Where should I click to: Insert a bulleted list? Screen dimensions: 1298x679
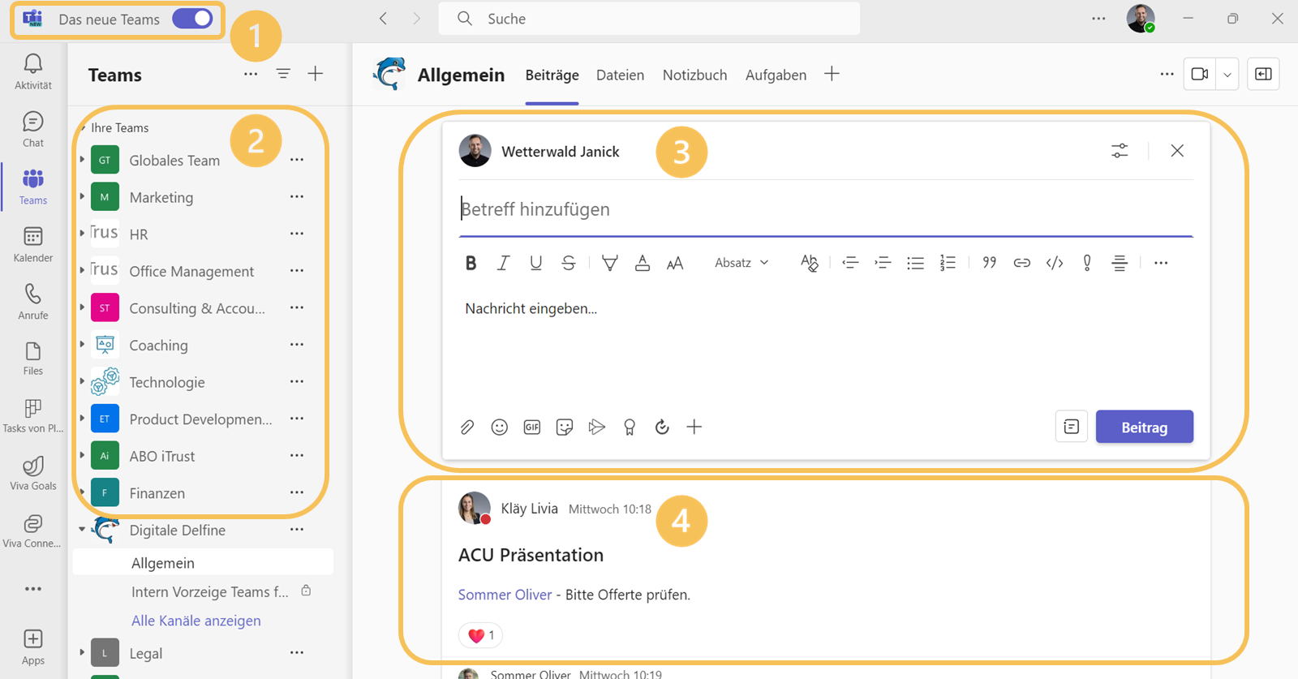[915, 263]
